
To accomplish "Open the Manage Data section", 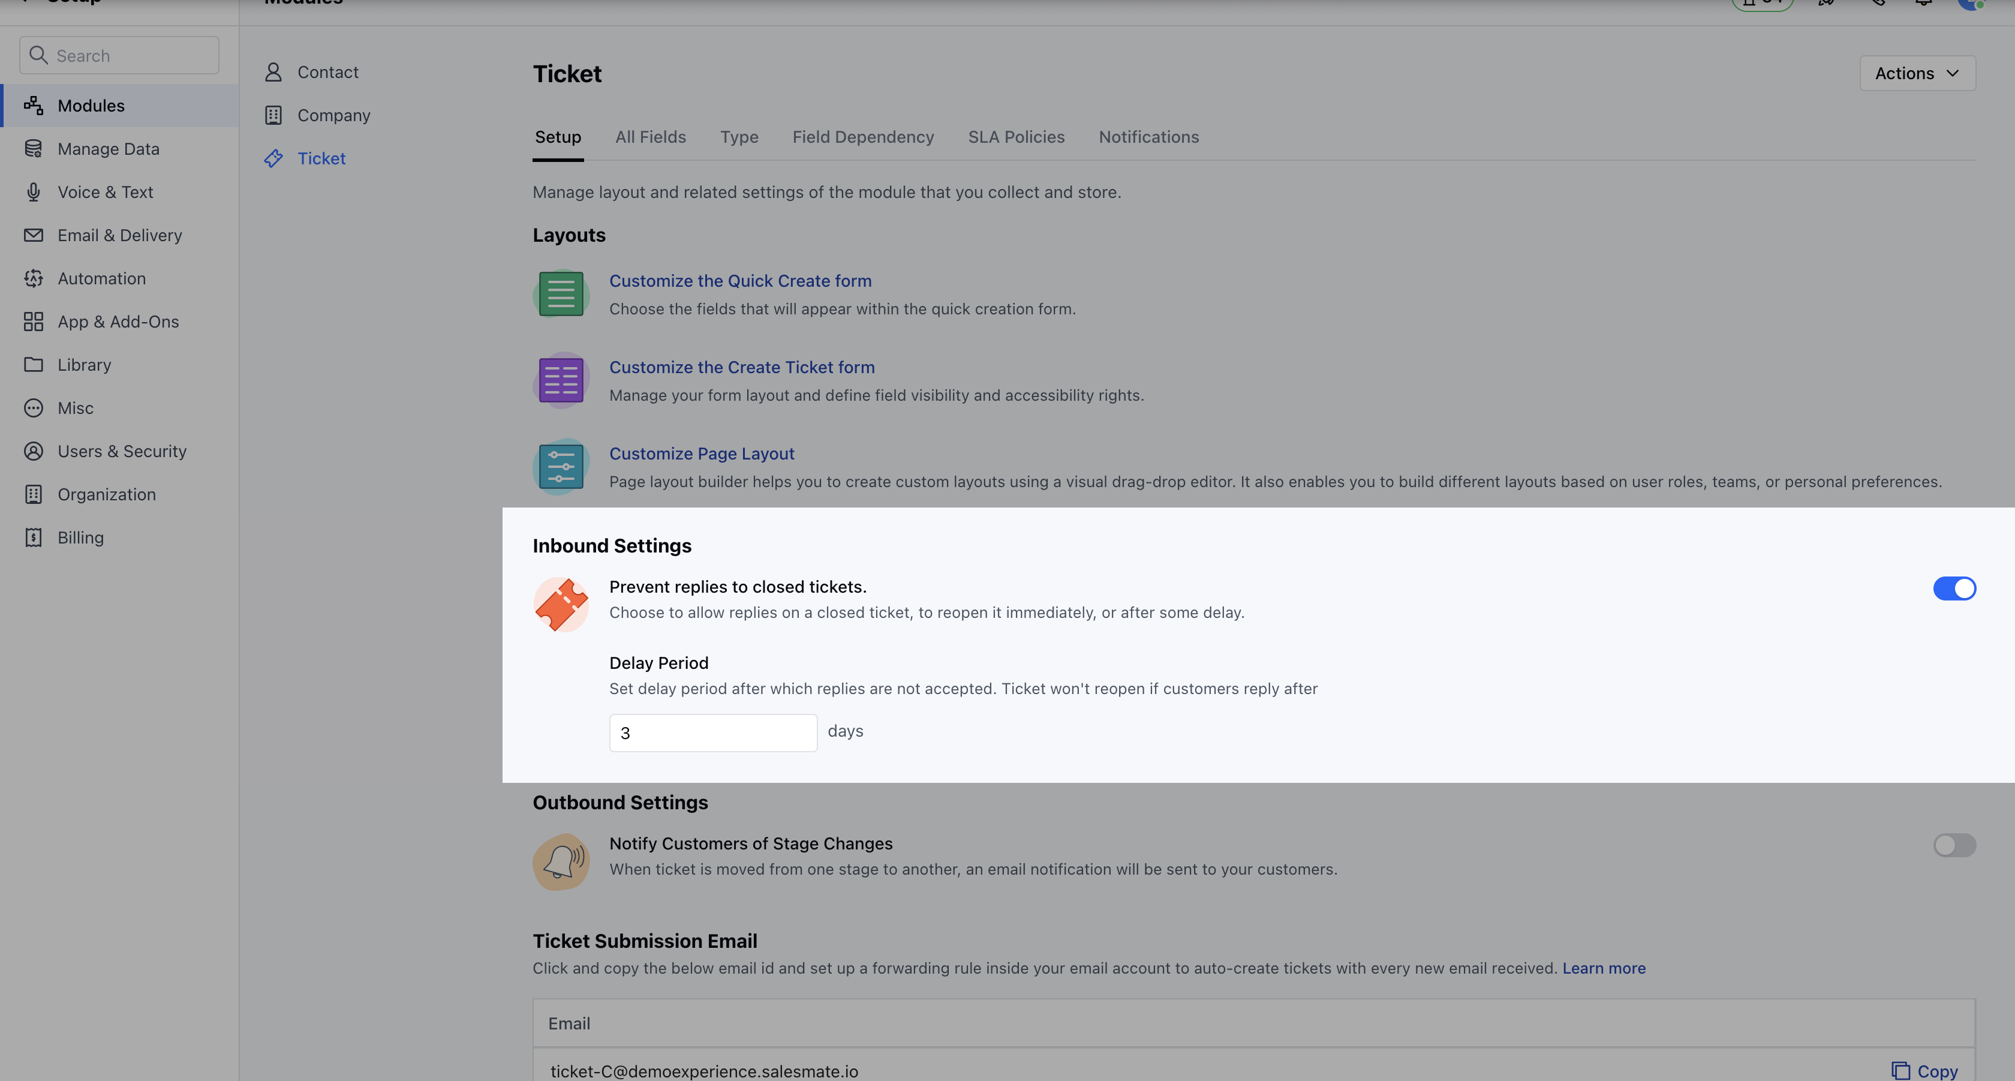I will point(108,149).
